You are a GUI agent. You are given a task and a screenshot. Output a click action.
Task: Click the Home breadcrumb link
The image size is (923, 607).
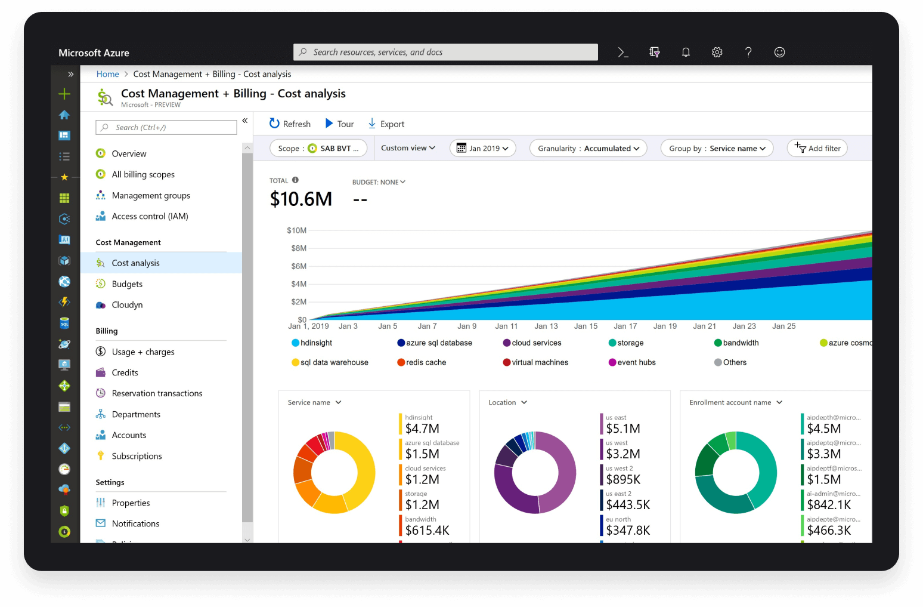click(x=108, y=74)
